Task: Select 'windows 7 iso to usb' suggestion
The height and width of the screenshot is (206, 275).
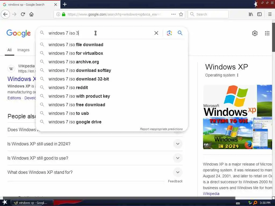Action: [112, 113]
